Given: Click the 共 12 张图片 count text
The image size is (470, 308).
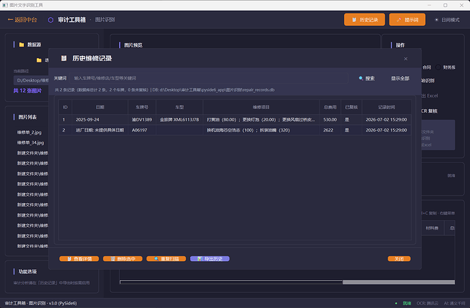Looking at the screenshot, I should [x=27, y=91].
